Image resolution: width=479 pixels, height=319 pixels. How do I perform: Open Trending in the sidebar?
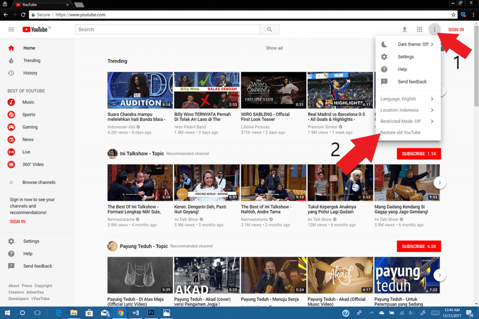32,61
